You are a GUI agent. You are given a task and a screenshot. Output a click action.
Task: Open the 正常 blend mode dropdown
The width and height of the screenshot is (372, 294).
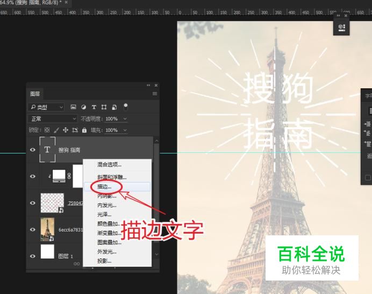53,118
